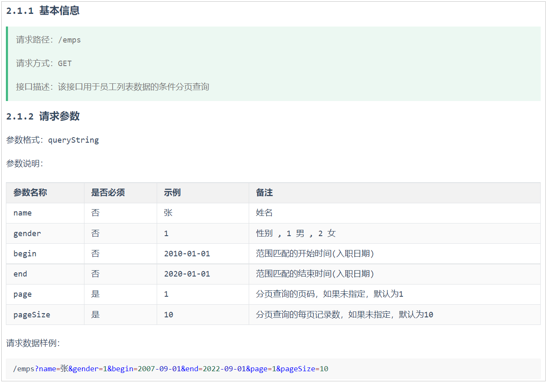Viewport: 547px width, 383px height.
Task: Click the '请求数据样例' label
Action: [x=33, y=343]
